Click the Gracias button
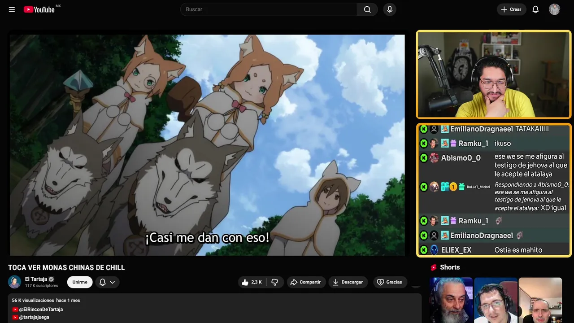The width and height of the screenshot is (574, 323). pos(389,282)
